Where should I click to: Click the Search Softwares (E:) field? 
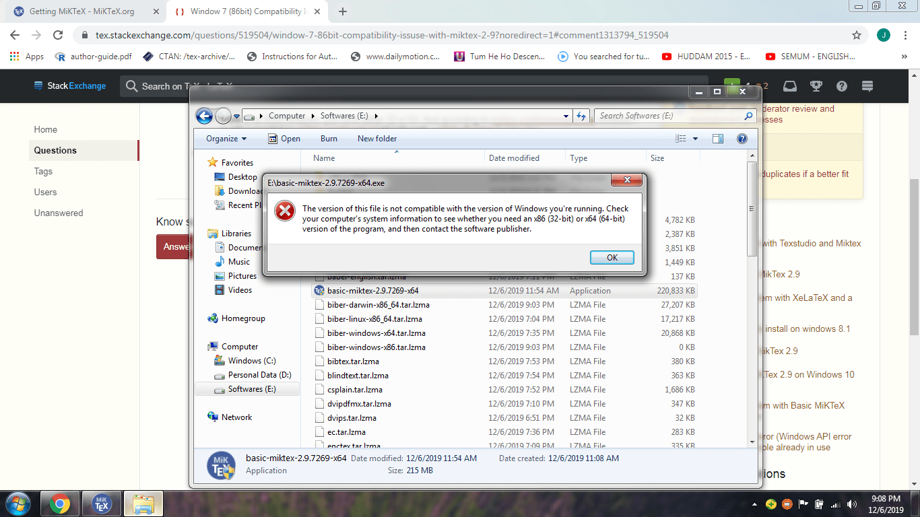pyautogui.click(x=675, y=116)
